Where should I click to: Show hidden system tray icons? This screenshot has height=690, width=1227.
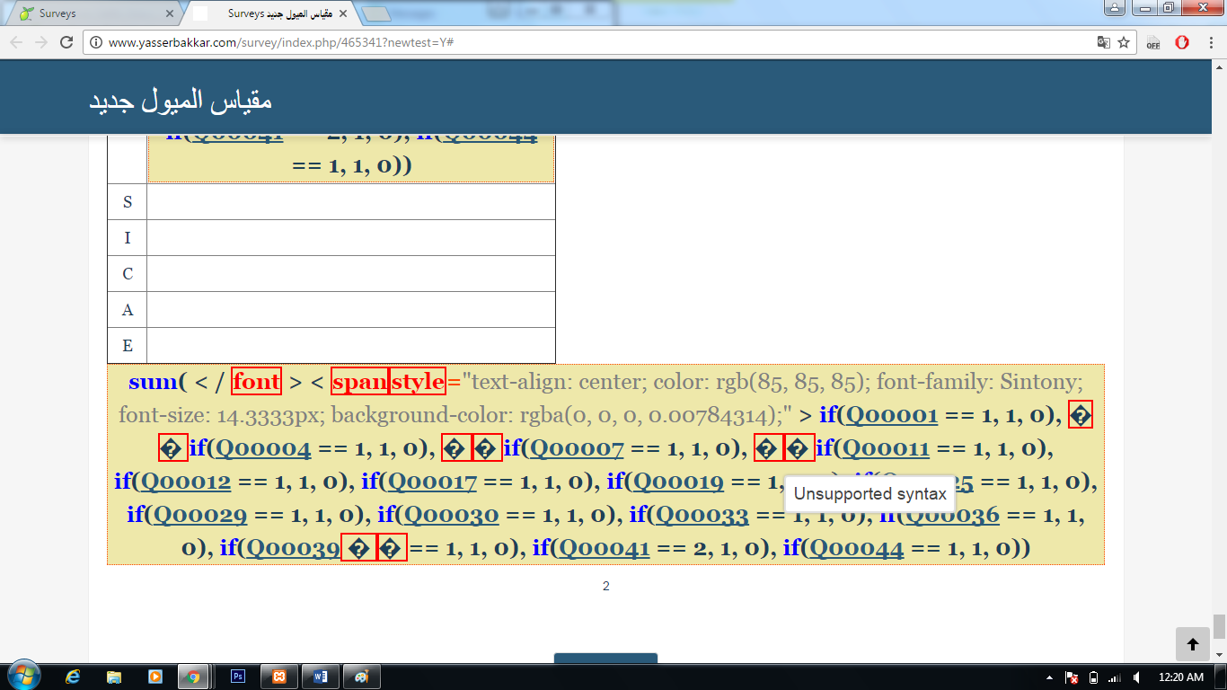pyautogui.click(x=1049, y=677)
